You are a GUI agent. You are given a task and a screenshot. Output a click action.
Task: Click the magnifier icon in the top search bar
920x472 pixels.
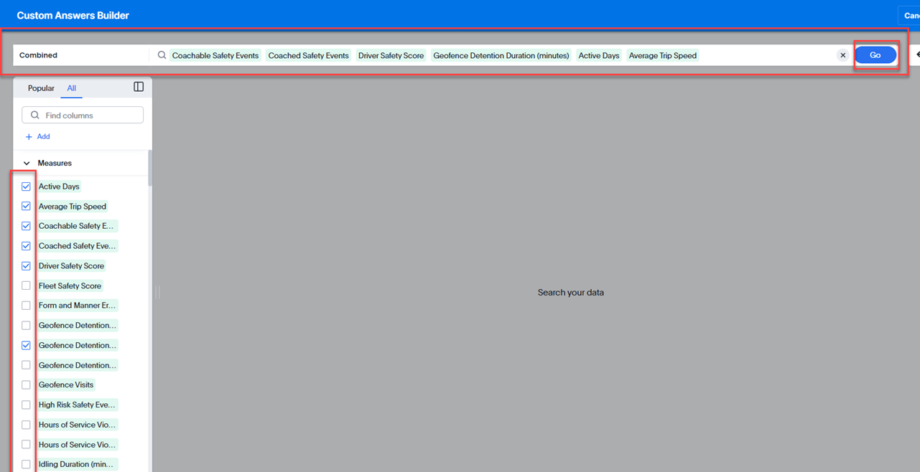click(x=162, y=55)
